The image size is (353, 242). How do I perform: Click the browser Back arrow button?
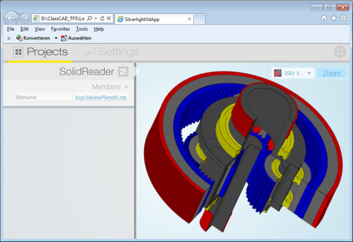click(12, 18)
